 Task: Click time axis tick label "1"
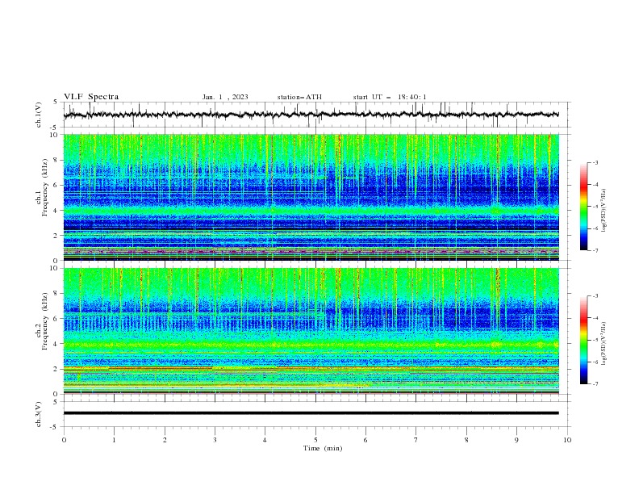pyautogui.click(x=114, y=440)
